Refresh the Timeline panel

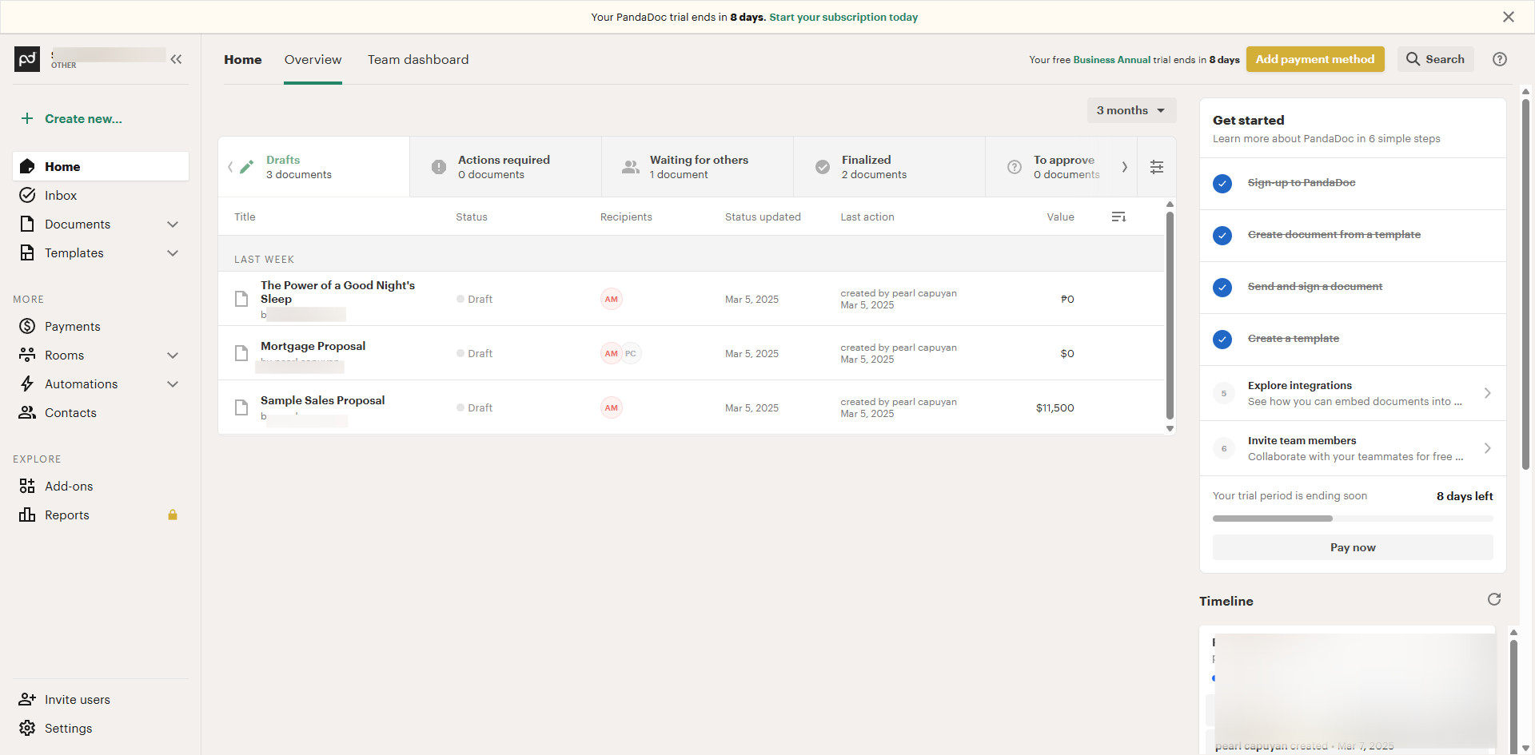1493,599
